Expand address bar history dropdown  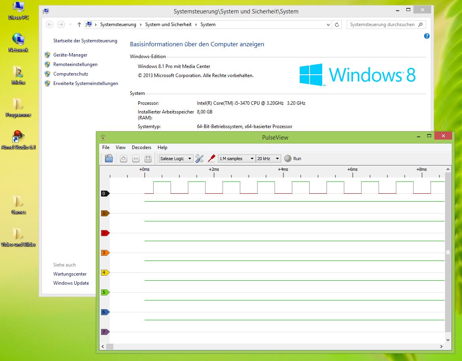328,25
